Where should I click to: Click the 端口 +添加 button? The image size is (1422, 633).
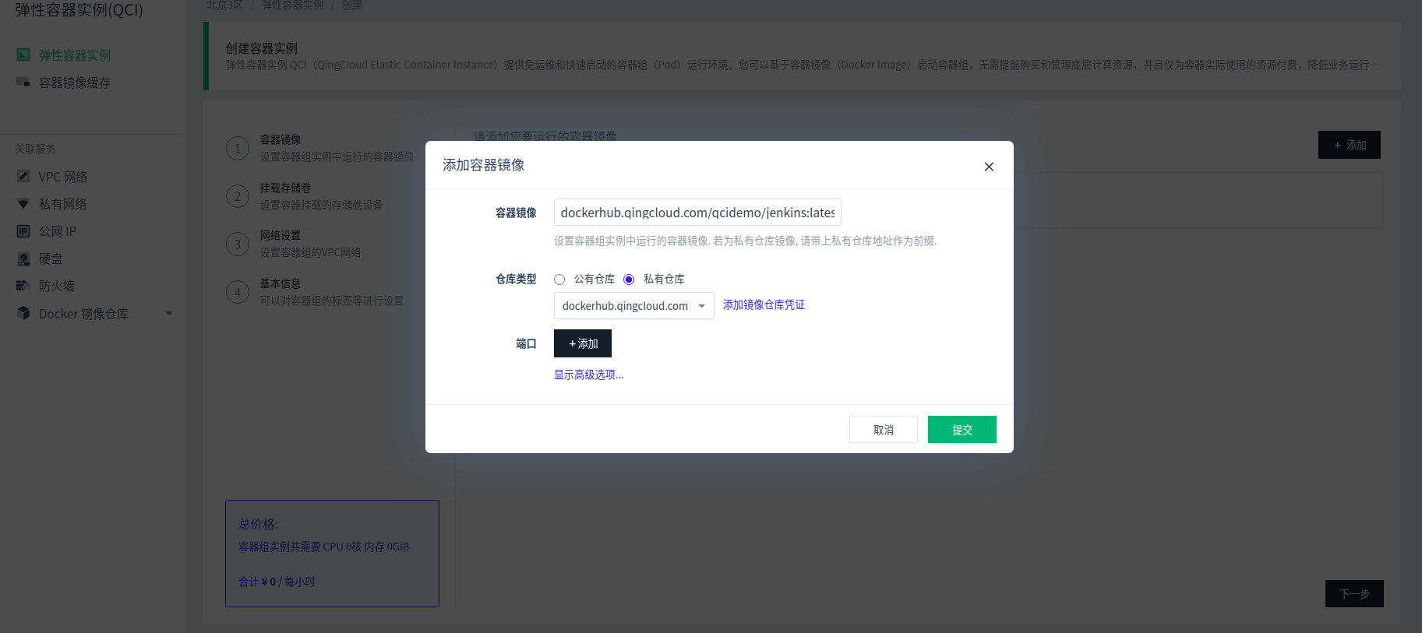[583, 343]
